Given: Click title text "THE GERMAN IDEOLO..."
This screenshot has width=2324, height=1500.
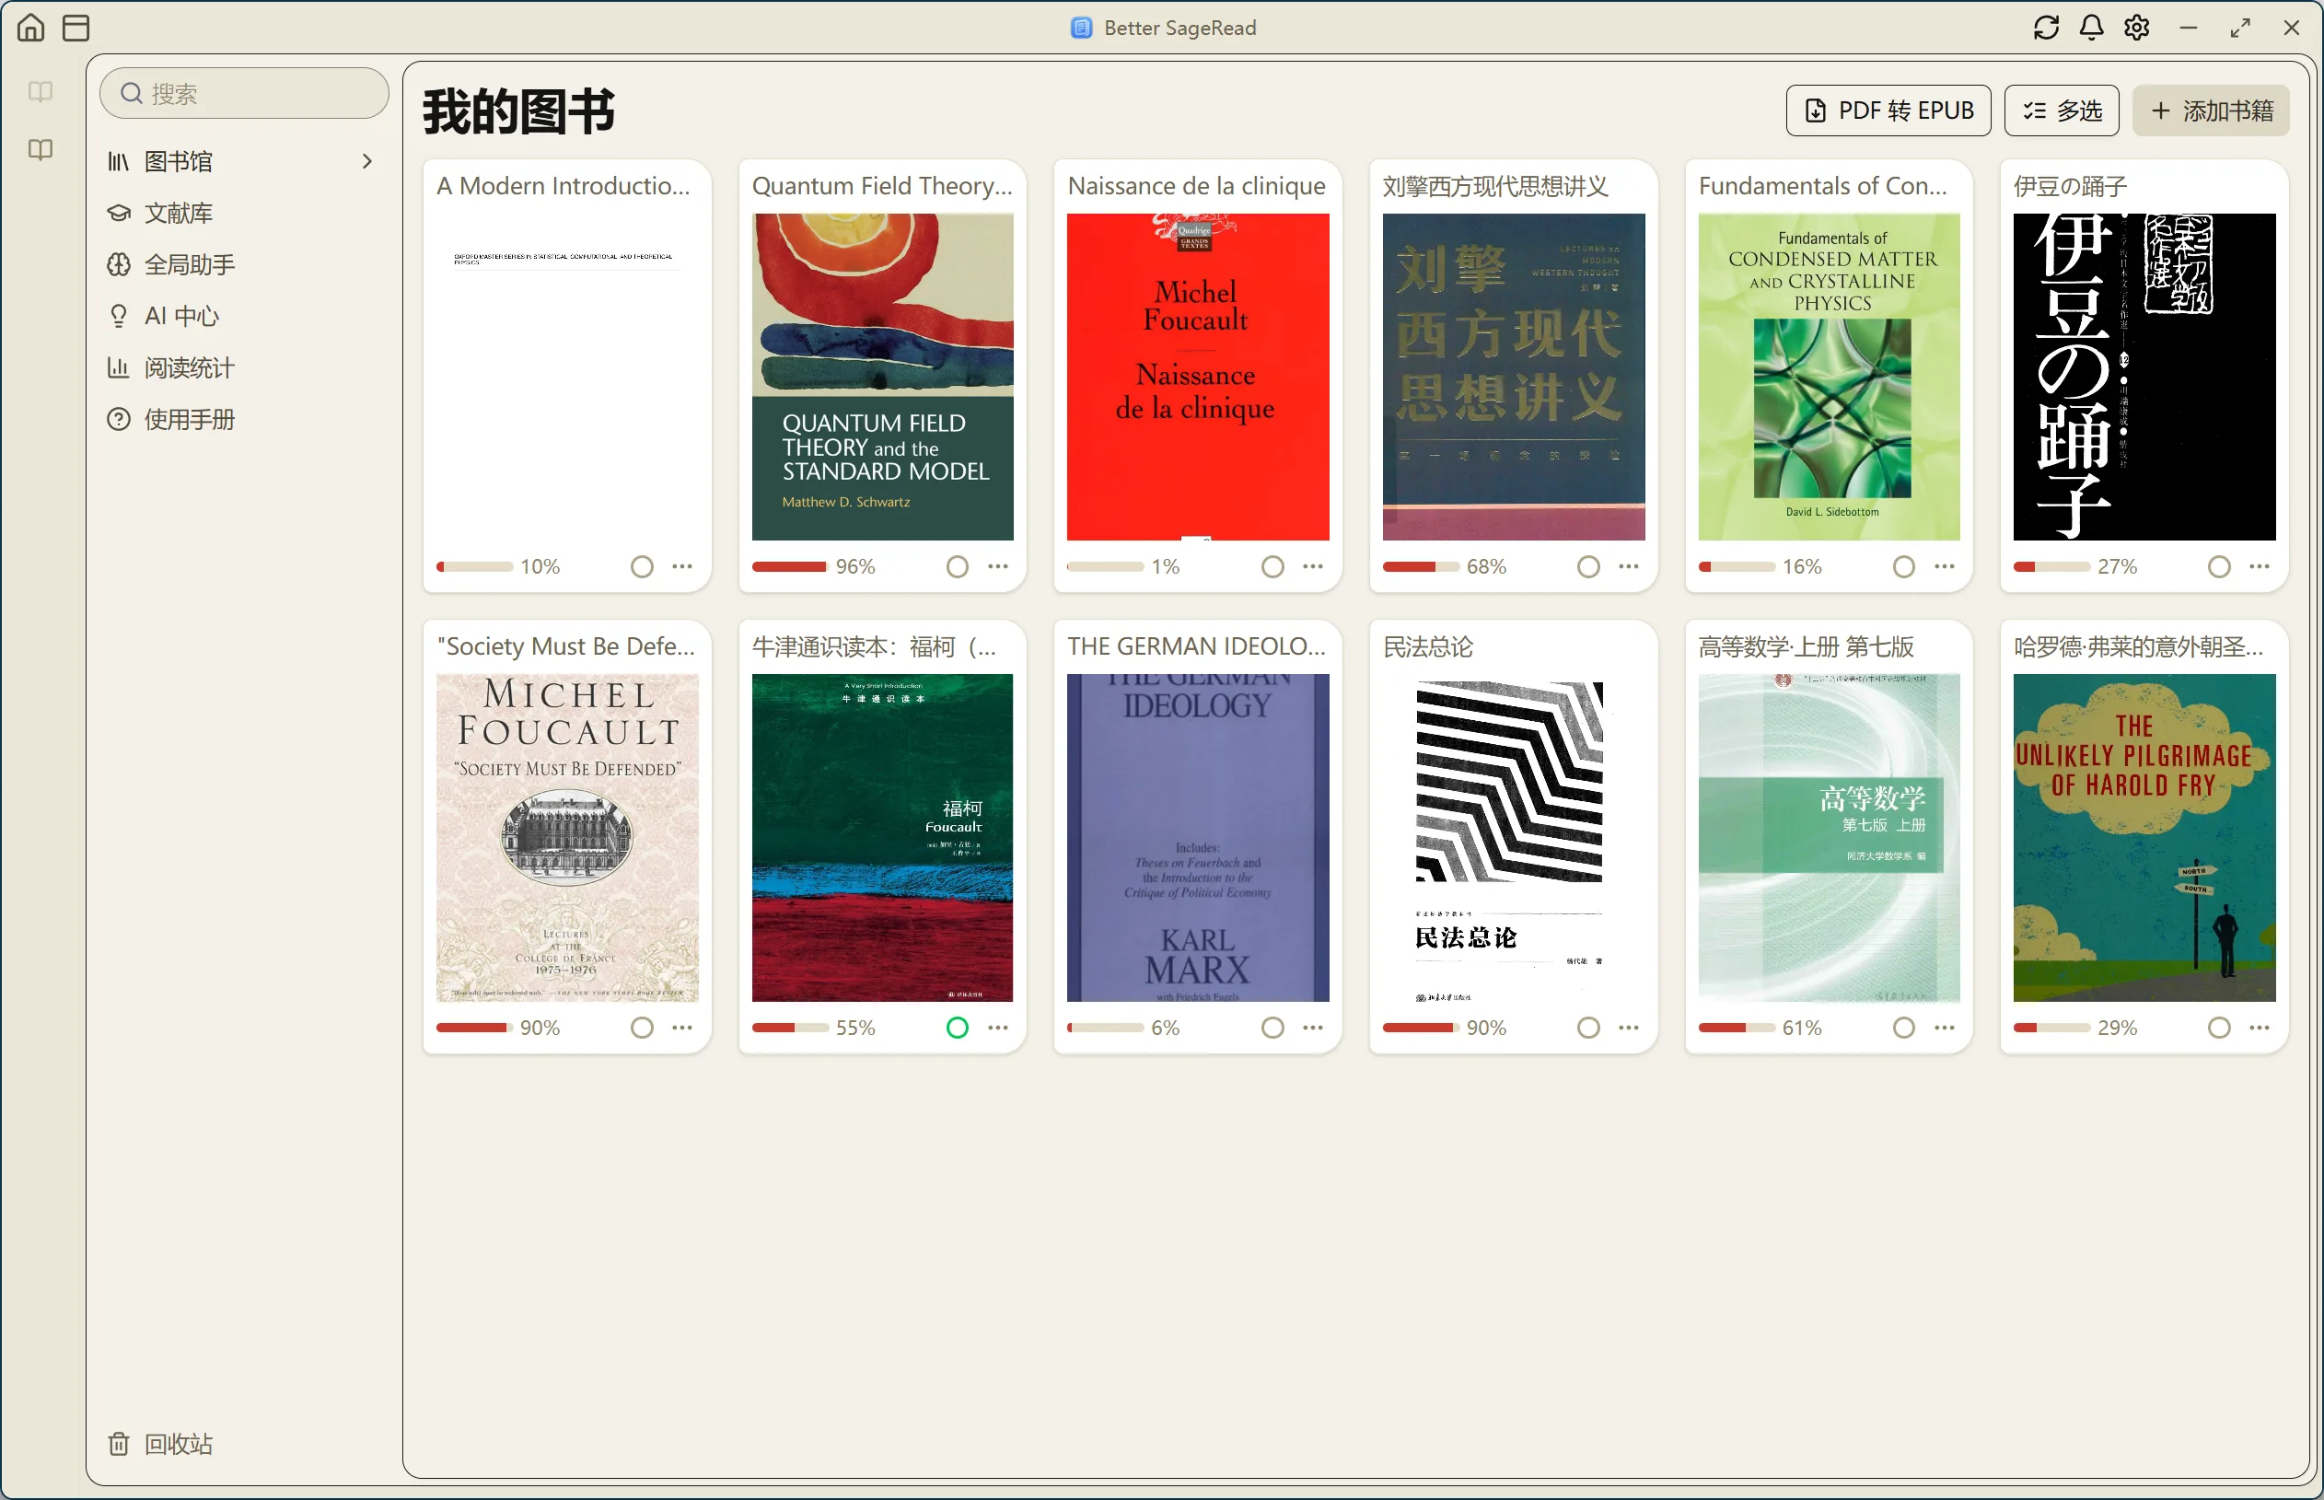Looking at the screenshot, I should (x=1196, y=646).
